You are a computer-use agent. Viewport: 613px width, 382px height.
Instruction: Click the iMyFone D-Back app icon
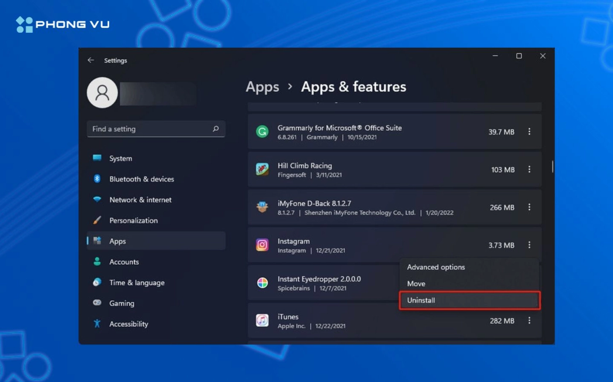pyautogui.click(x=262, y=207)
